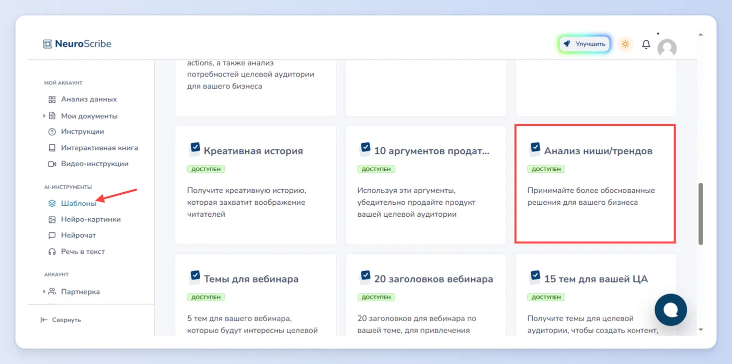Collapse sidebar with Свернуть
This screenshot has height=364, width=732.
(x=61, y=320)
